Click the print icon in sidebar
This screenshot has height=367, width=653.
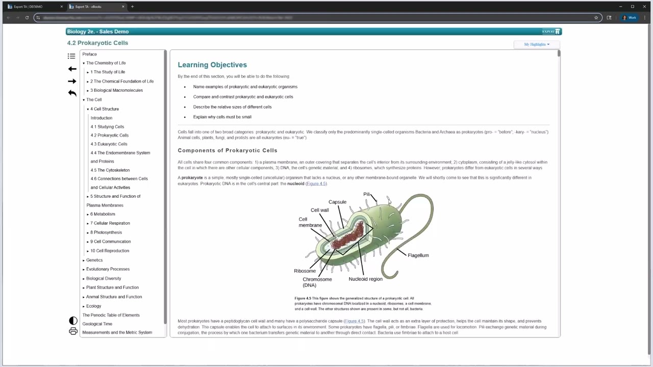73,331
